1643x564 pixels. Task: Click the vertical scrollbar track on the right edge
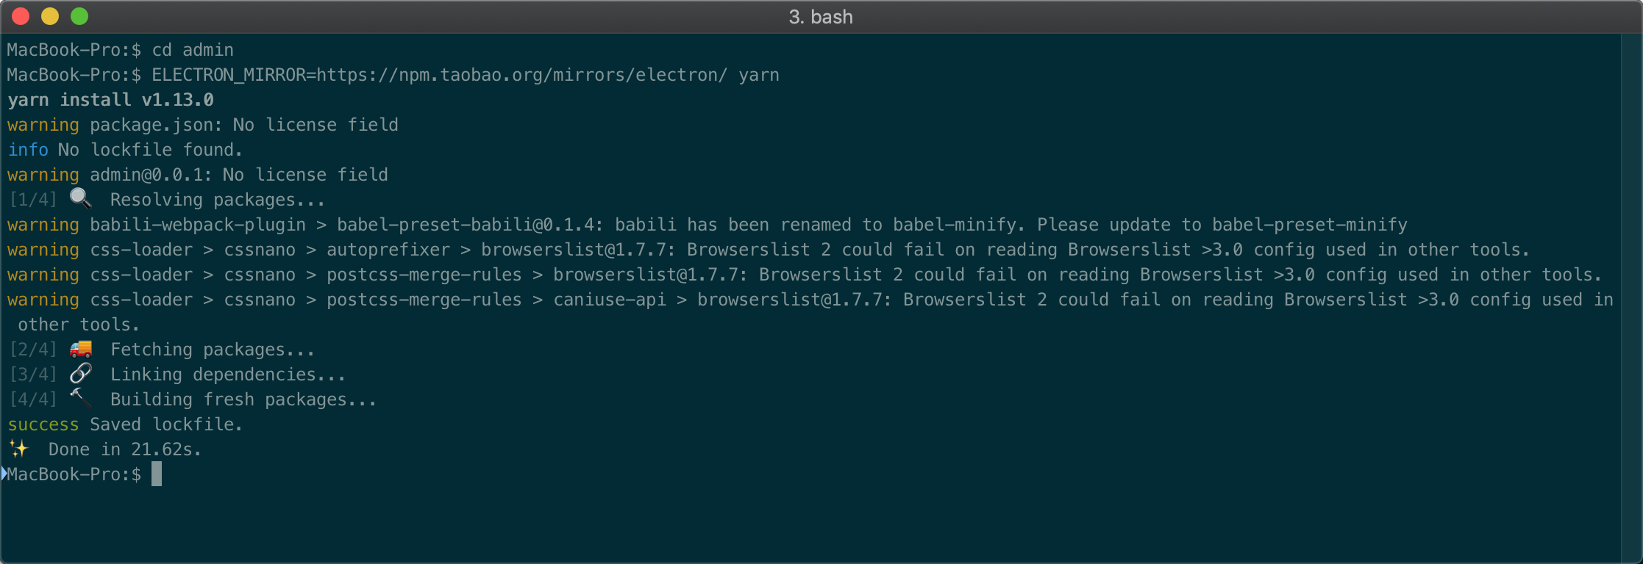coord(1631,294)
